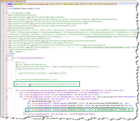Click the 'var authors = Srch.U.getArray' line
140x121 pixels.
[x=47, y=84]
